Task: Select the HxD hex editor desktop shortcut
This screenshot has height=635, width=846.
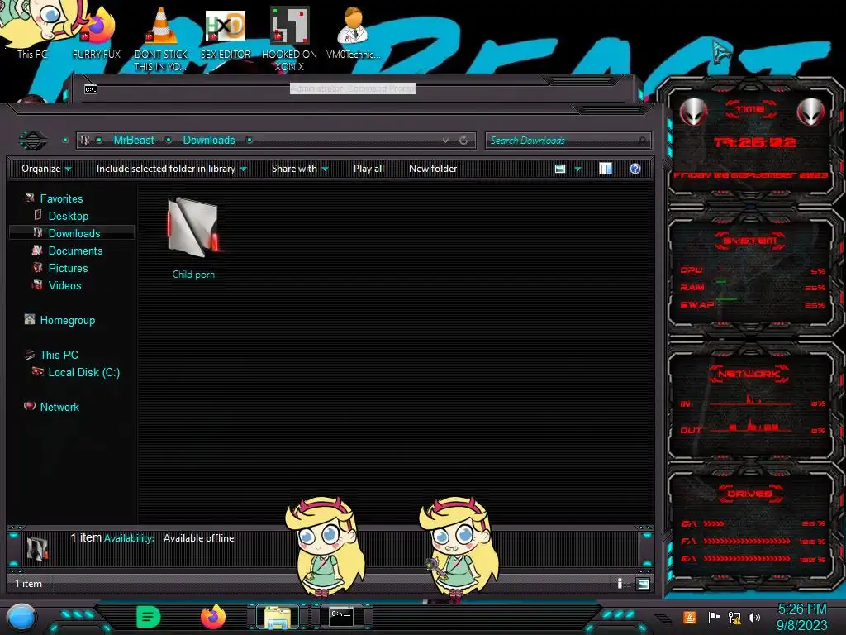Action: click(x=226, y=33)
